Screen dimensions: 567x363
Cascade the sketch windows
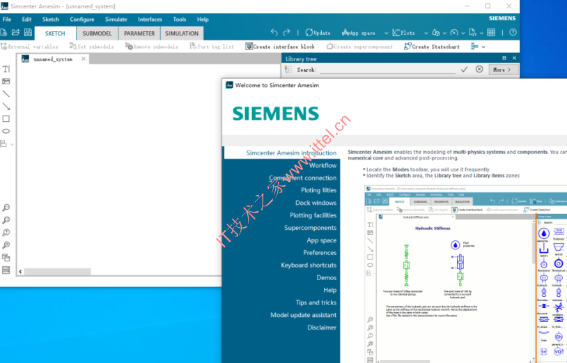pyautogui.click(x=6, y=258)
